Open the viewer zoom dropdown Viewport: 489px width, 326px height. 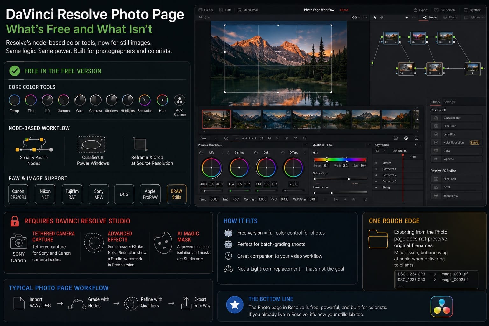204,18
